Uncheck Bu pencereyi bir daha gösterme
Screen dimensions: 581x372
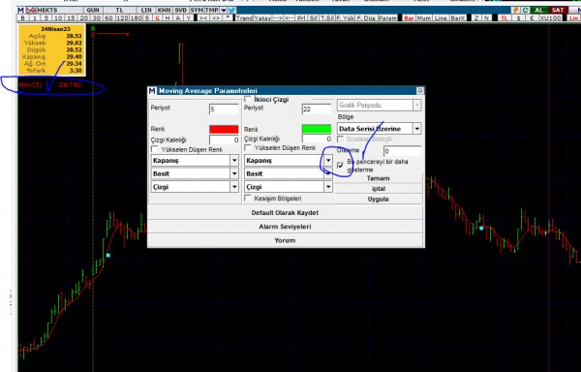[x=340, y=166]
